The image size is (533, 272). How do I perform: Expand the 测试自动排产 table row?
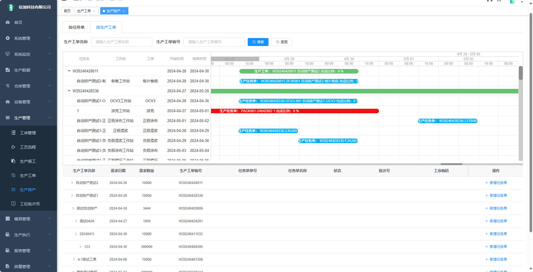coord(73,208)
